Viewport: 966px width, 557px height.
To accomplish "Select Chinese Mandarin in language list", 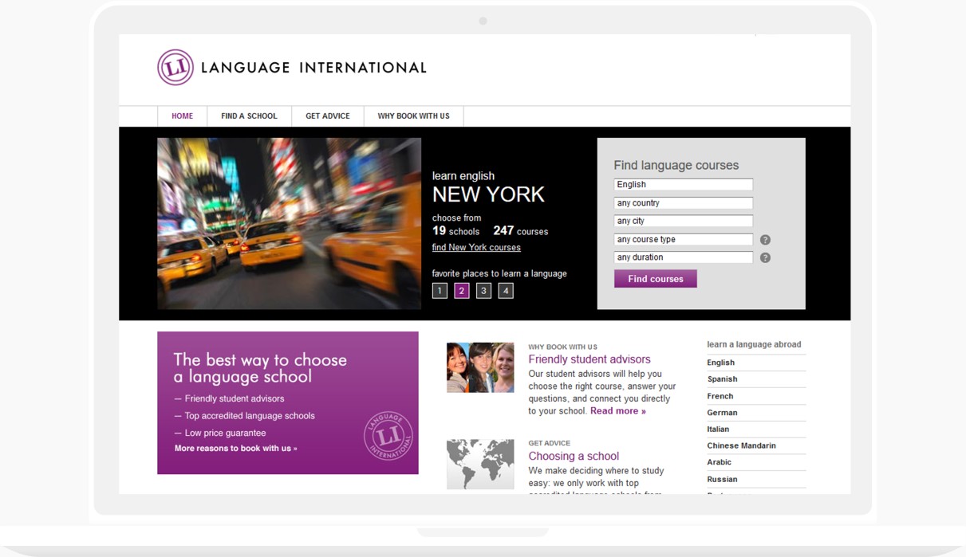I will (x=741, y=445).
